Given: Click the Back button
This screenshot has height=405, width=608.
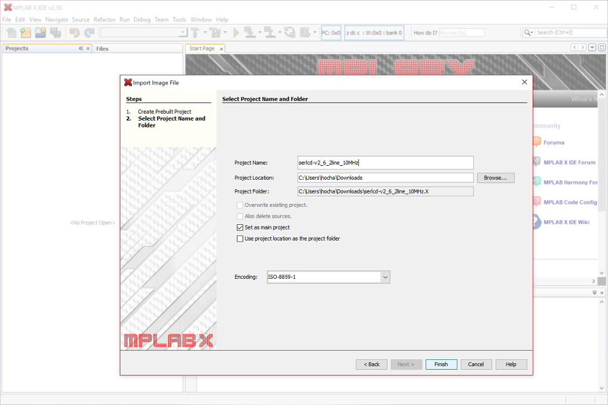Looking at the screenshot, I should point(372,364).
